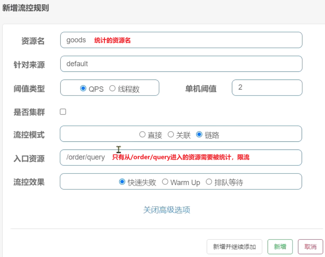Choose 直接 flow control mode
The height and width of the screenshot is (257, 325).
click(x=142, y=134)
